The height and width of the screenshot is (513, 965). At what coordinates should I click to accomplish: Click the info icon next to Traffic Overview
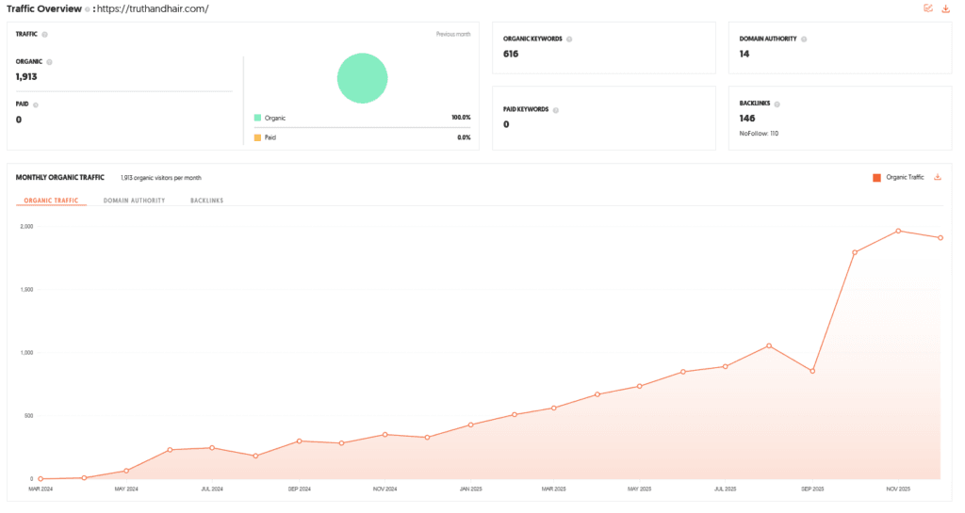click(88, 9)
